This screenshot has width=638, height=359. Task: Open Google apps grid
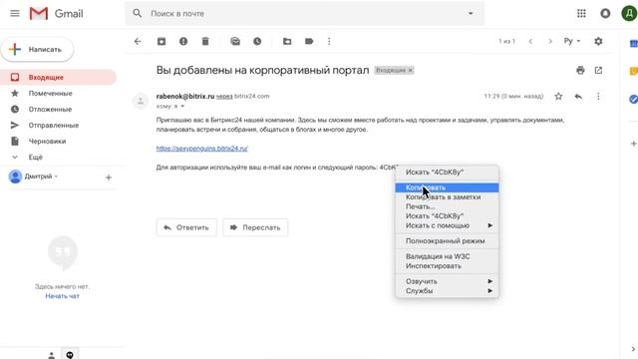click(581, 13)
